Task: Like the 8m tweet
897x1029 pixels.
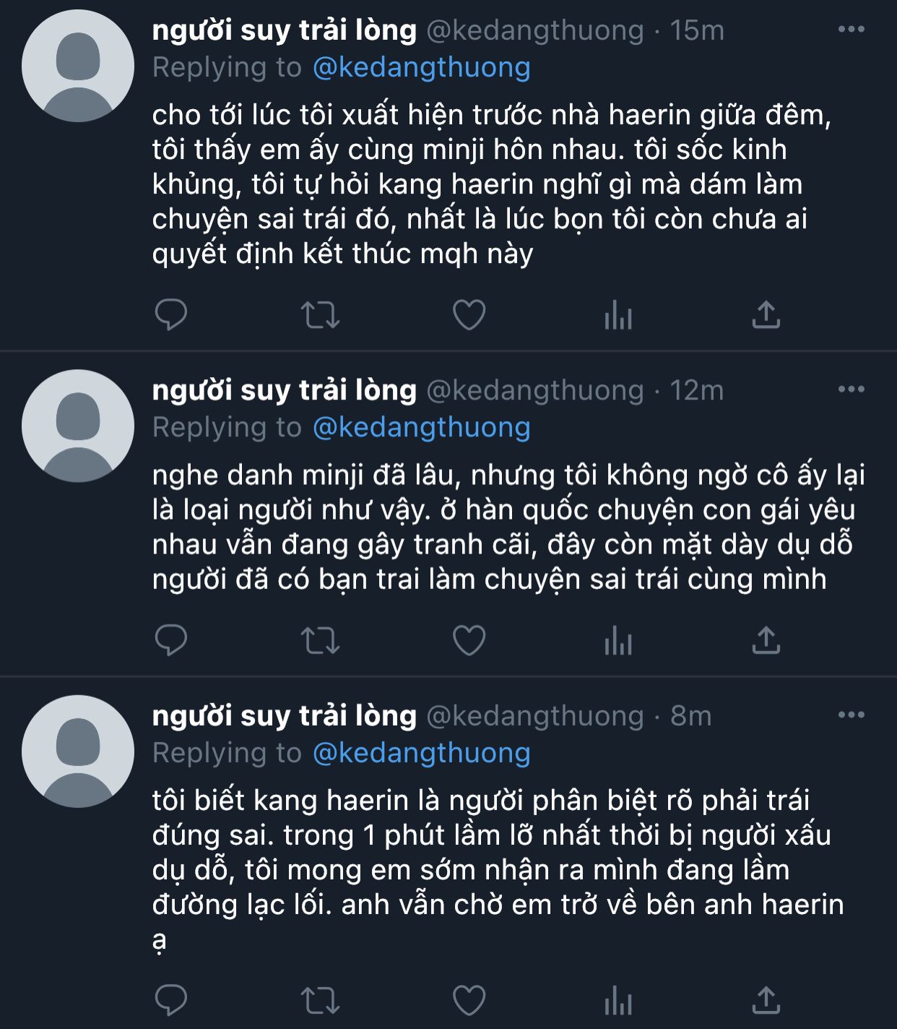Action: click(x=469, y=1001)
